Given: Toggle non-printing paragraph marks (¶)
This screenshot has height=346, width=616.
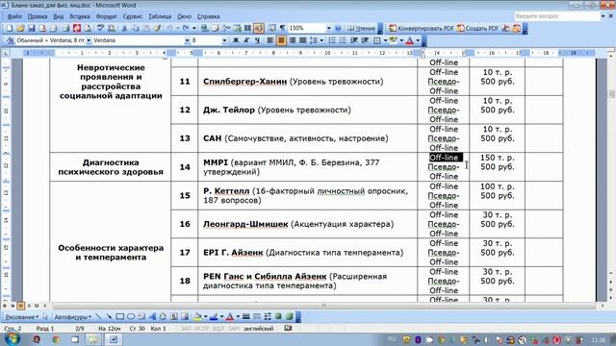Looking at the screenshot, I should click(x=282, y=28).
